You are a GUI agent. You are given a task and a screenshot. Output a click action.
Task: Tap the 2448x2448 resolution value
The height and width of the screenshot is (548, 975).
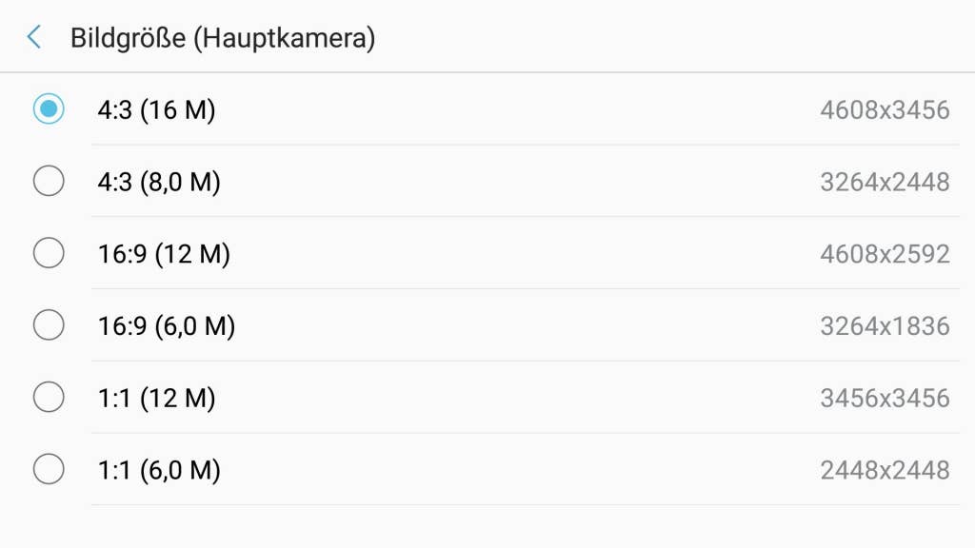(885, 470)
